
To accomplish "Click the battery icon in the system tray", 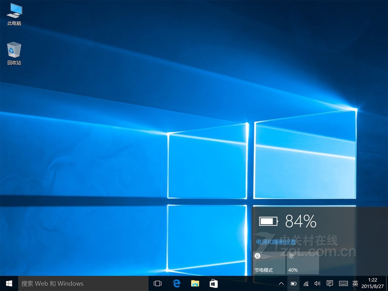I will [294, 283].
